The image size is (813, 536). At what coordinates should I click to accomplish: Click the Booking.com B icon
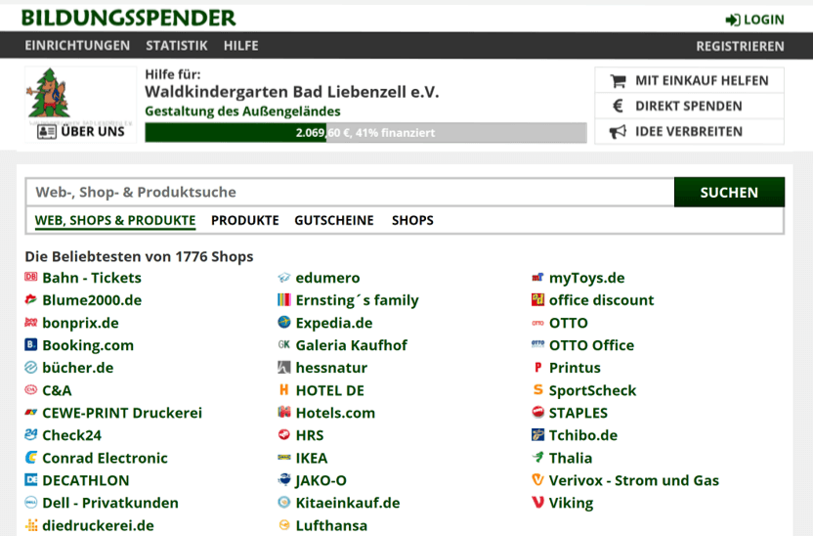(x=31, y=344)
